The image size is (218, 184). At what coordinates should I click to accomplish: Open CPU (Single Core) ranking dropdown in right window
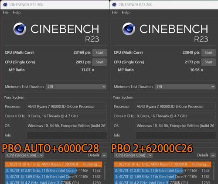(x=133, y=155)
